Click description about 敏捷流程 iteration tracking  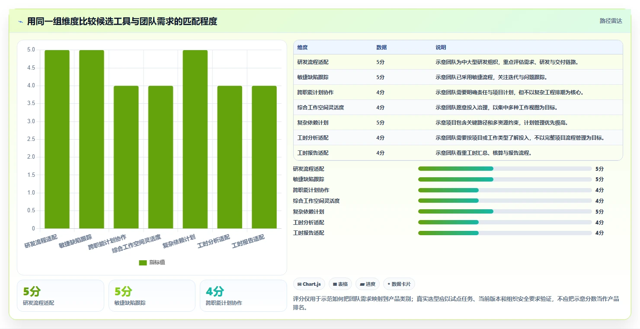(x=491, y=77)
